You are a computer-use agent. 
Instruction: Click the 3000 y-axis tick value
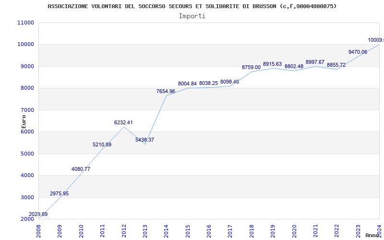pos(27,197)
